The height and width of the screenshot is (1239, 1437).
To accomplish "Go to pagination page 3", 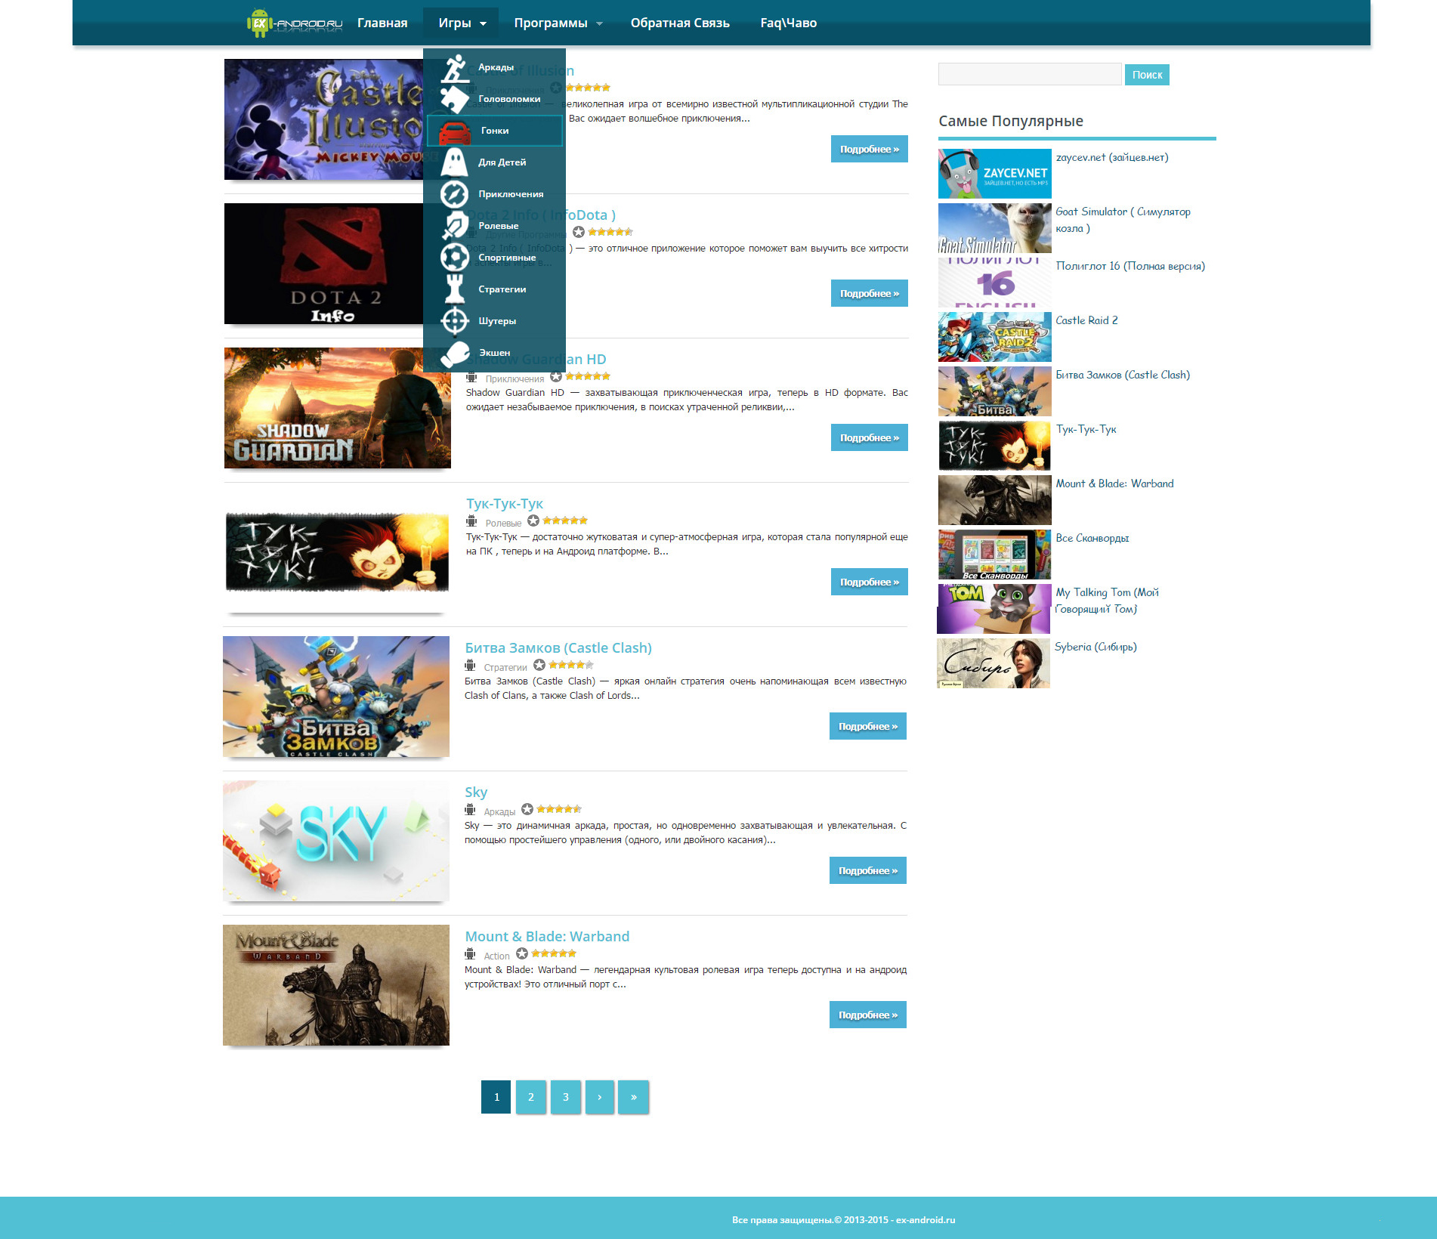I will (566, 1097).
